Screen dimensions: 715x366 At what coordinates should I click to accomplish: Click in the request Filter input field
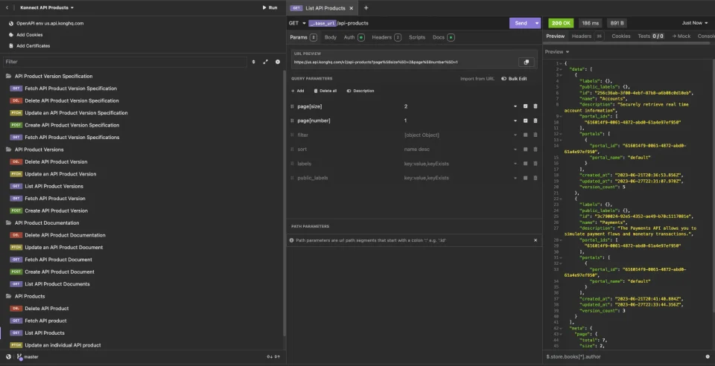(x=125, y=62)
